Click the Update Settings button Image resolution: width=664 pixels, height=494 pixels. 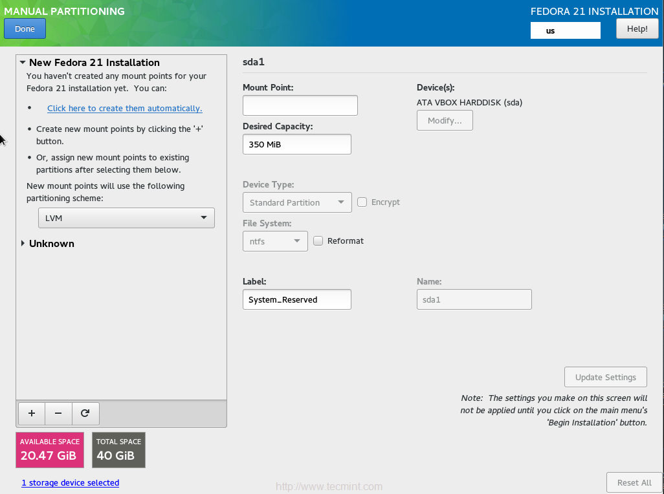point(606,377)
